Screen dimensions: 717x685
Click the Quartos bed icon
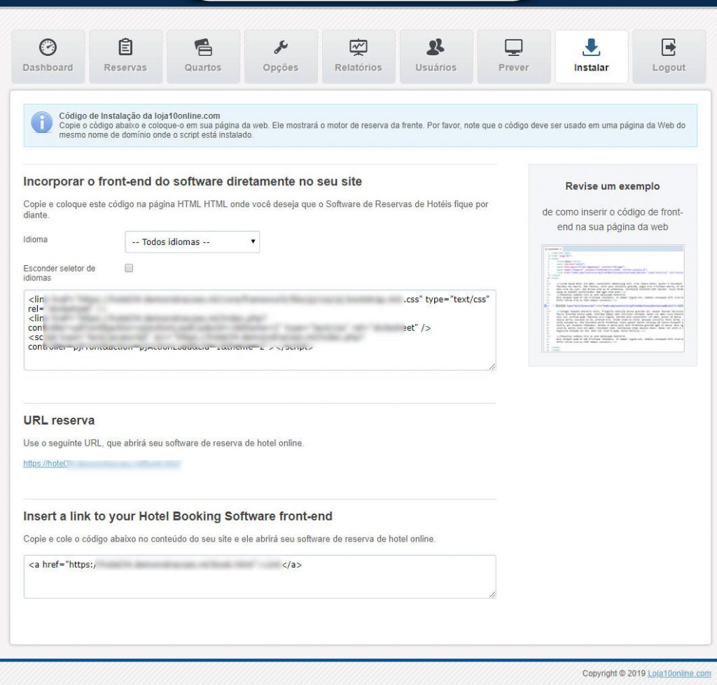tap(203, 47)
